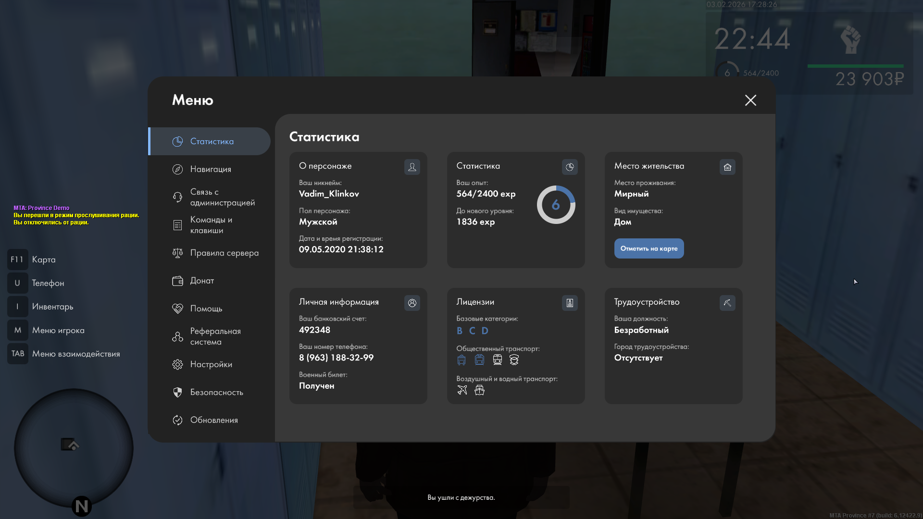Click the profile icon in О персонаже card
Viewport: 923px width, 519px height.
(412, 167)
